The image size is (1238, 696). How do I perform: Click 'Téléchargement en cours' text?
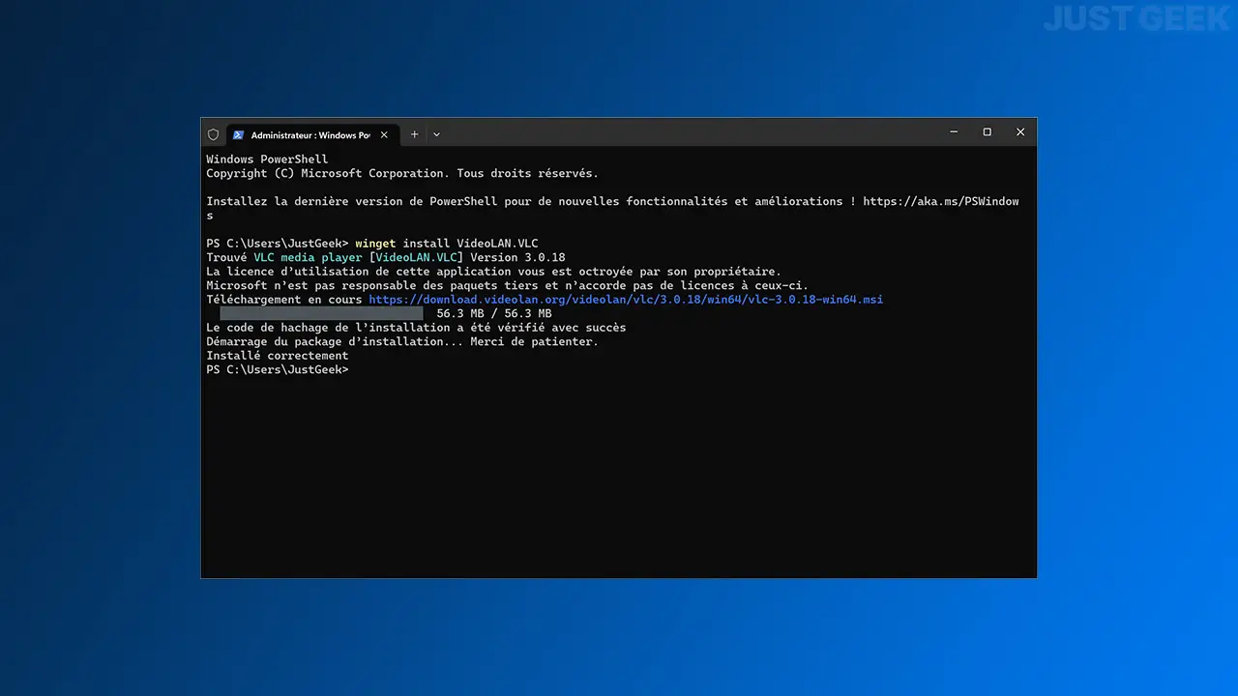pyautogui.click(x=284, y=300)
